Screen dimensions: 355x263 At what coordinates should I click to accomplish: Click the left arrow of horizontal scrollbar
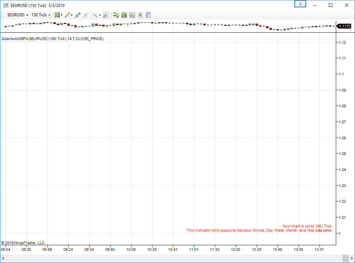pos(3,258)
